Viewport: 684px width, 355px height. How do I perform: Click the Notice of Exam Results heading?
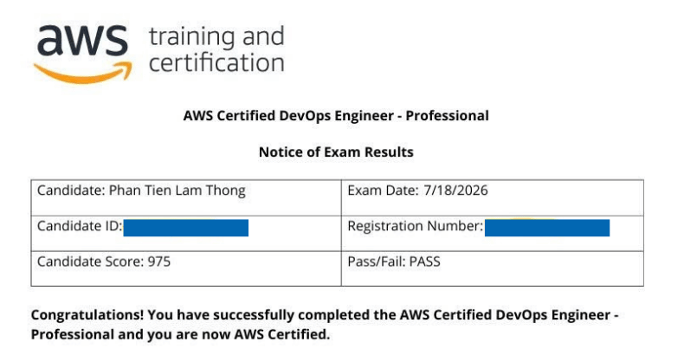[336, 152]
